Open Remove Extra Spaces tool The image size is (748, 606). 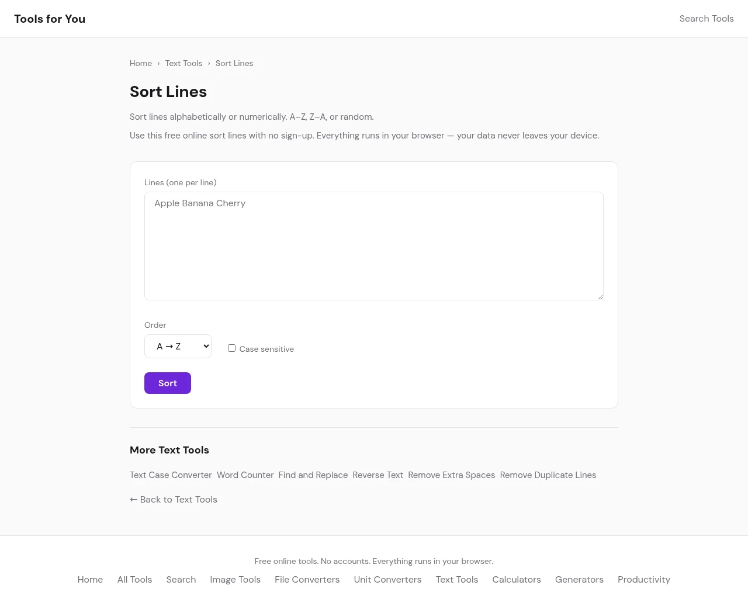pos(451,475)
